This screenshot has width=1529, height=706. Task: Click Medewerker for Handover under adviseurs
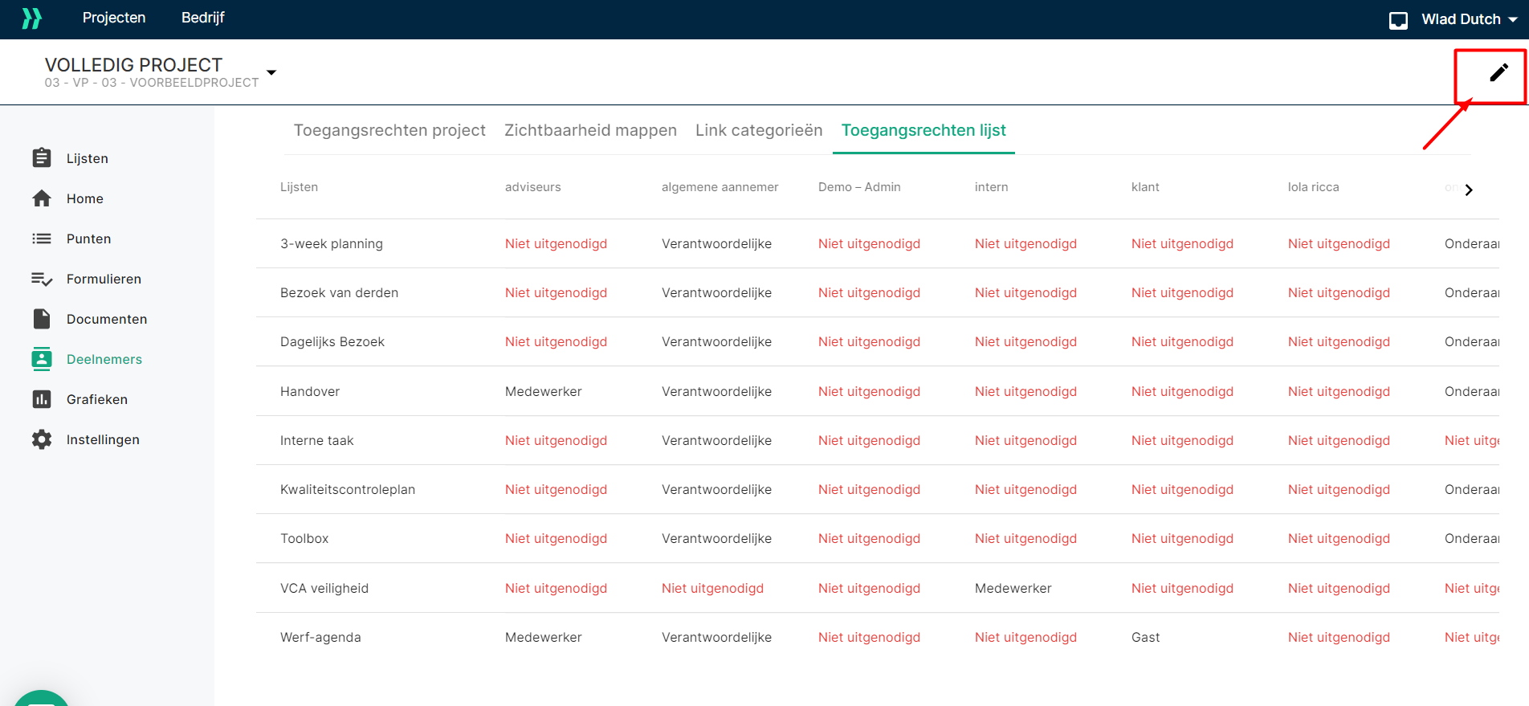pyautogui.click(x=544, y=391)
